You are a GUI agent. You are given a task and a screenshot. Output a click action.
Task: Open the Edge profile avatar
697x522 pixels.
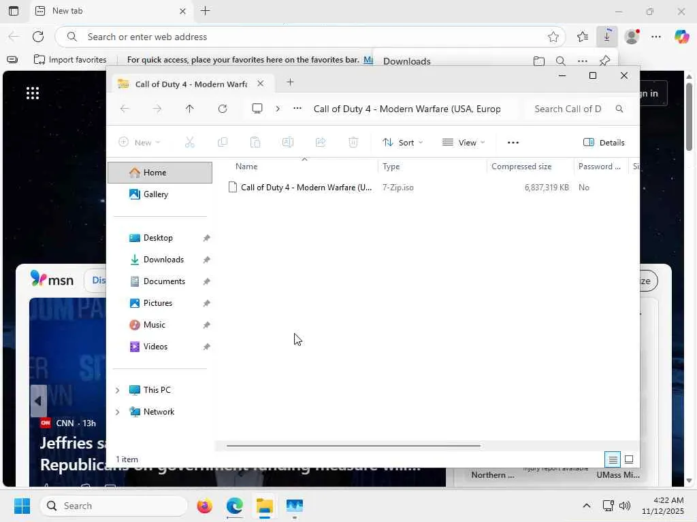(632, 37)
